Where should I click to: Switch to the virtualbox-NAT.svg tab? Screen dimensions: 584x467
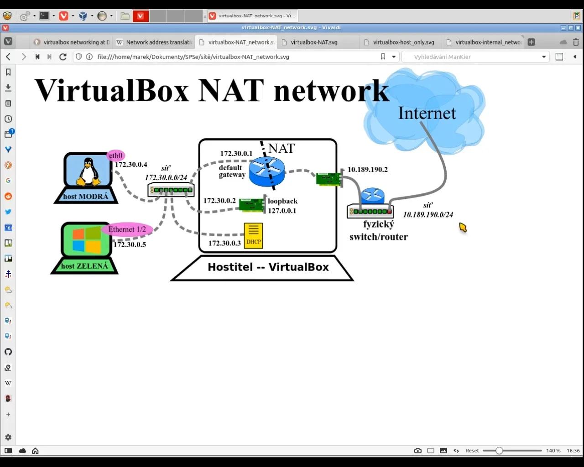click(315, 42)
